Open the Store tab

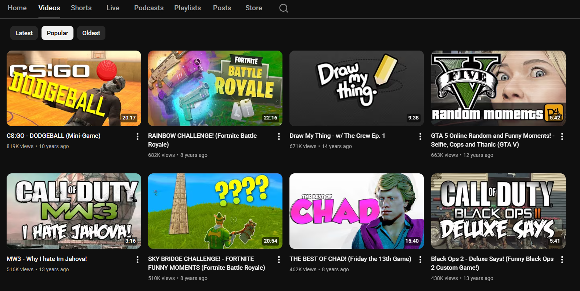pyautogui.click(x=254, y=8)
